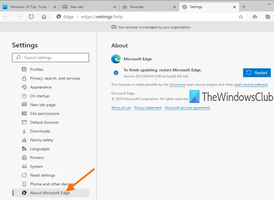Image resolution: width=274 pixels, height=200 pixels.
Task: Open the Favorites list toolbar icon
Action: (x=255, y=17)
